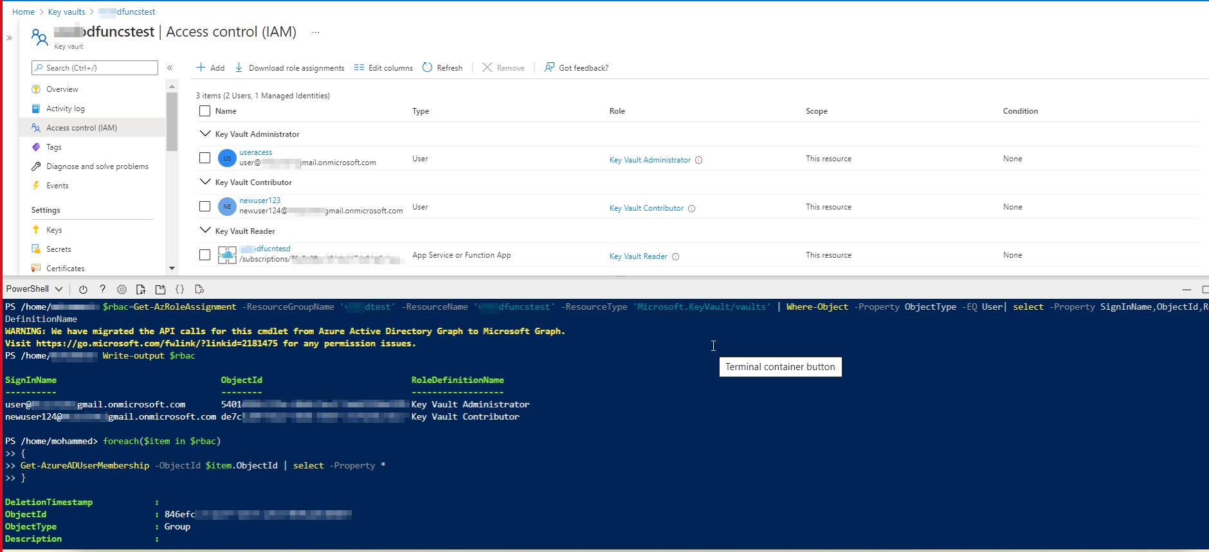
Task: Minimize the Cloud Shell pane
Action: (1186, 290)
